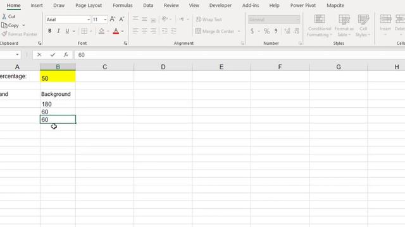Apply fill color paint bucket
405x227 pixels.
(x=101, y=31)
